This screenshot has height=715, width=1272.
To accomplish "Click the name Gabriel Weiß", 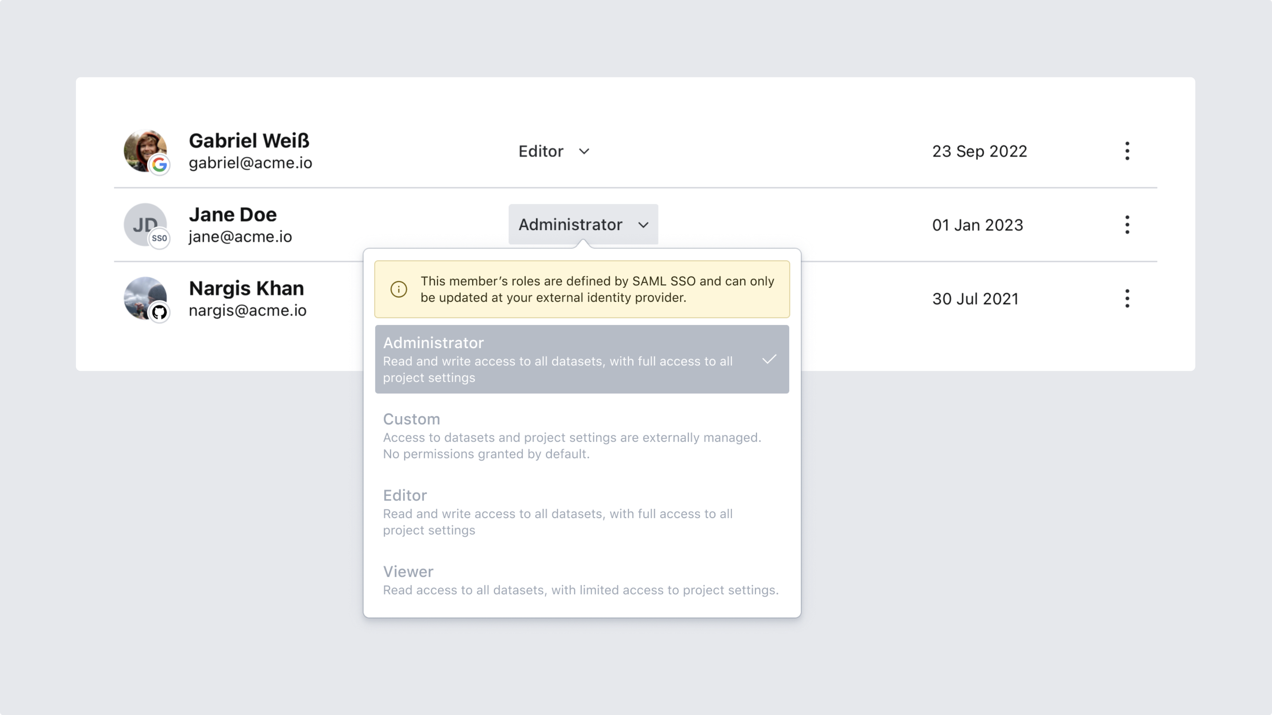I will (249, 141).
